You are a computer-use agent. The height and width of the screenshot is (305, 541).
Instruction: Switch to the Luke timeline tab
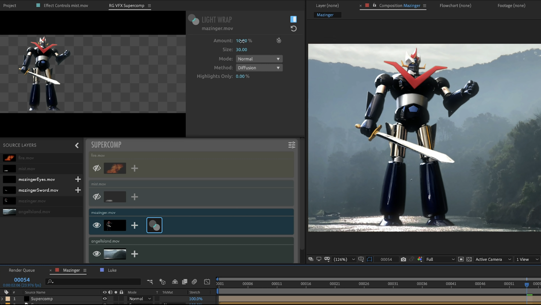[x=112, y=270]
